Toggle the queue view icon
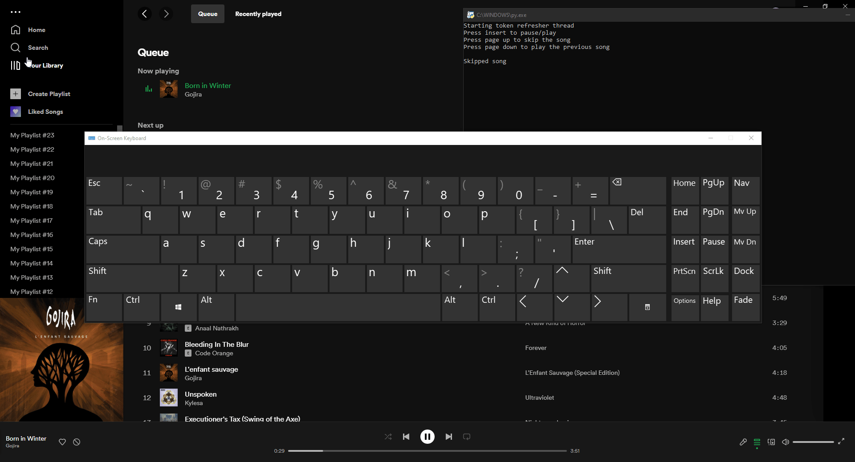855x462 pixels. click(x=757, y=442)
